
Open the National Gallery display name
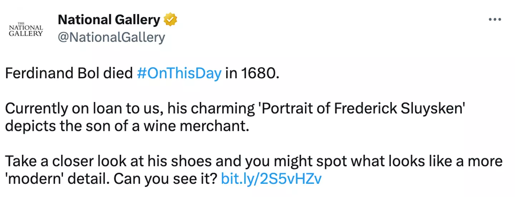pos(109,20)
